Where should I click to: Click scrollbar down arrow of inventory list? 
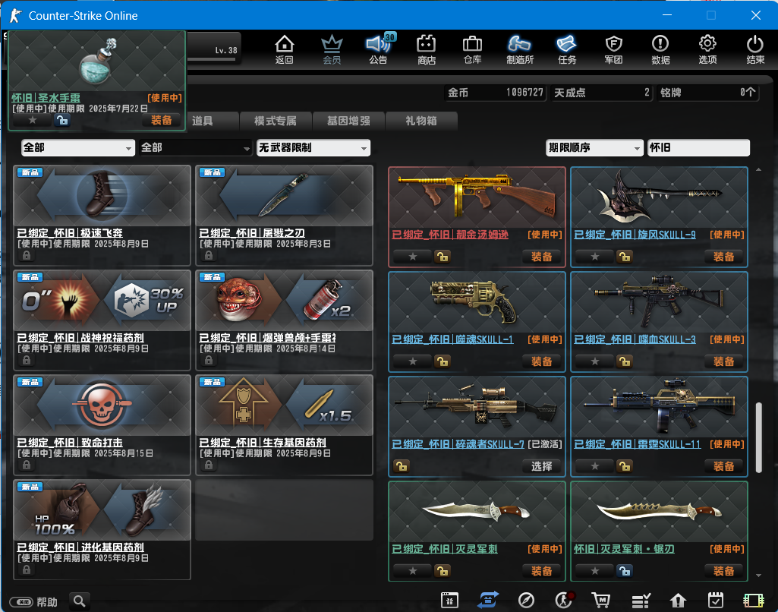point(758,576)
